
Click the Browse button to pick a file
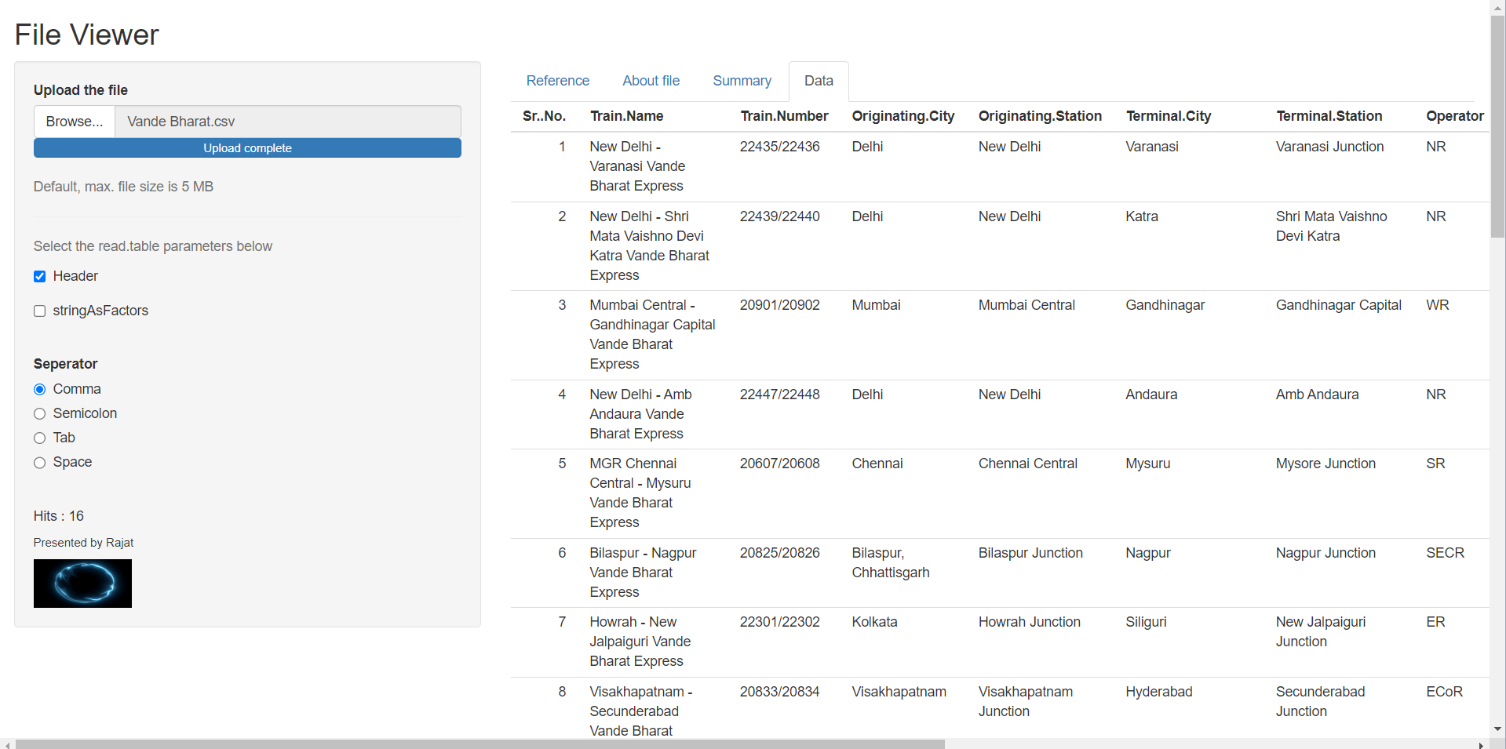click(x=74, y=121)
